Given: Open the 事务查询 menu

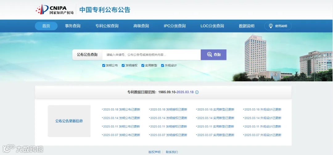Looking at the screenshot, I should pyautogui.click(x=73, y=26).
